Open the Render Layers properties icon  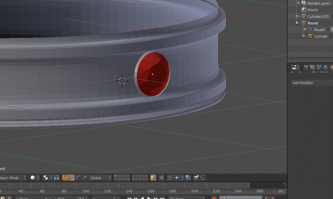(x=313, y=68)
